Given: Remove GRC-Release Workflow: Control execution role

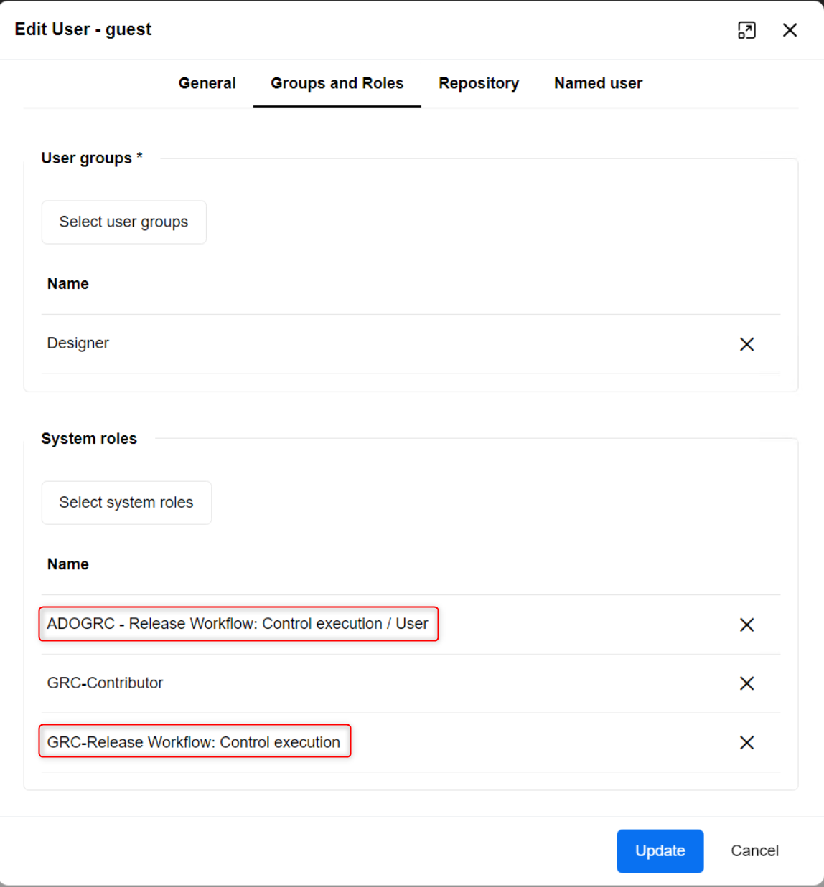Looking at the screenshot, I should pyautogui.click(x=746, y=743).
